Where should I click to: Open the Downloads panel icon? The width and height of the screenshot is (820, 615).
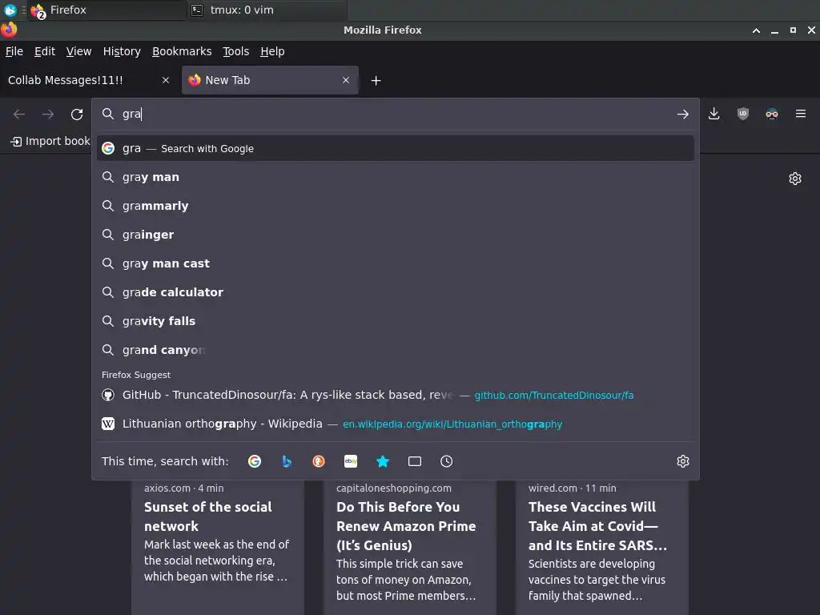(713, 114)
